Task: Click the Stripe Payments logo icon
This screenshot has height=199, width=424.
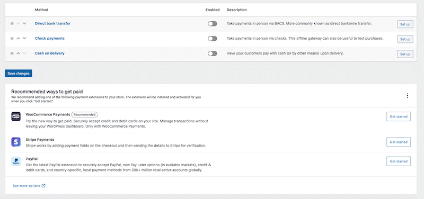Action: pos(16,142)
